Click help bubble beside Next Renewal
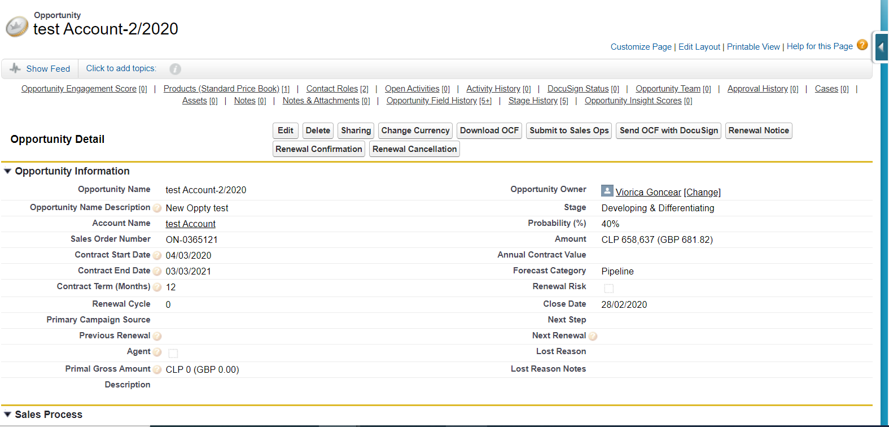 click(x=593, y=337)
